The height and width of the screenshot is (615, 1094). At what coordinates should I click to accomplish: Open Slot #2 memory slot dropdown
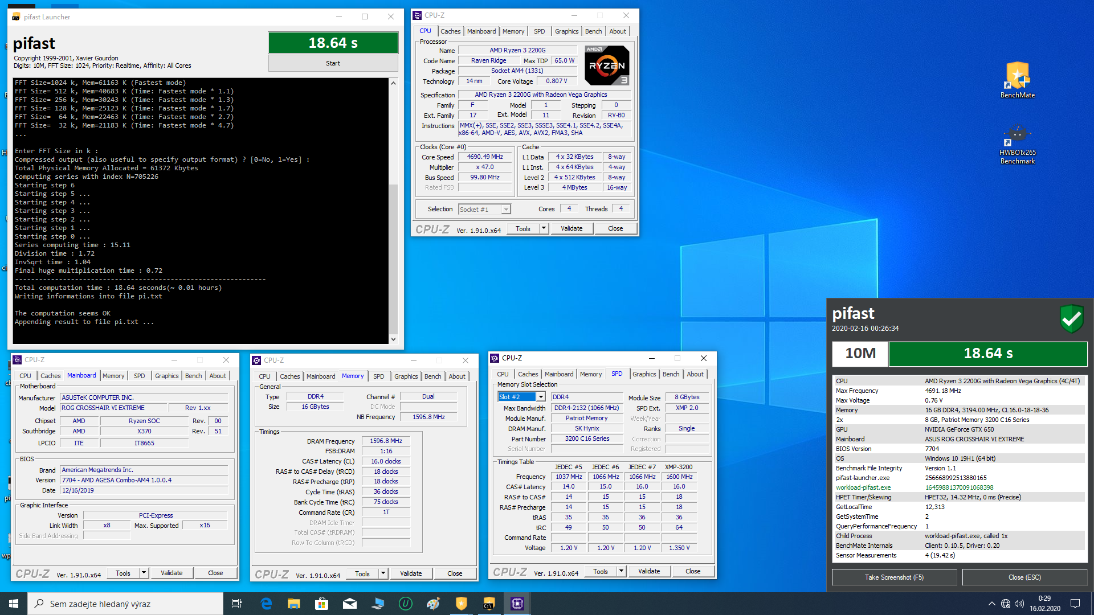pyautogui.click(x=541, y=397)
